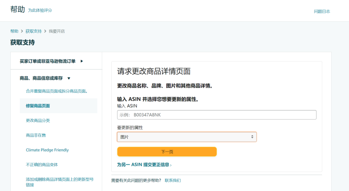The image size is (349, 191).
Task: Open 不正确的商品变体 sidebar item
Action: tap(42, 165)
